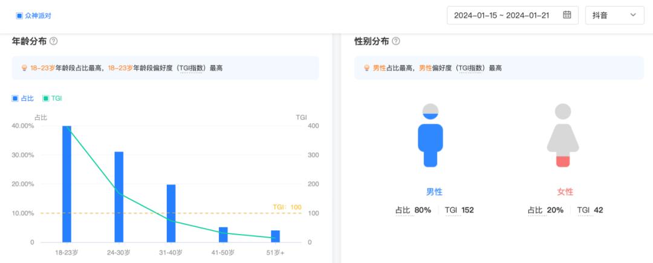Screen dimensions: 653x263
Task: Click the male TGI value 152
Action: pos(467,211)
